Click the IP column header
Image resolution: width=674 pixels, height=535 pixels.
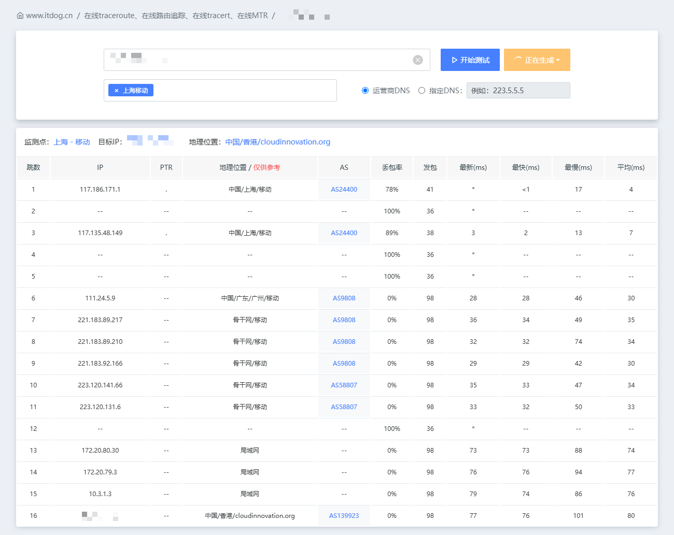point(100,167)
